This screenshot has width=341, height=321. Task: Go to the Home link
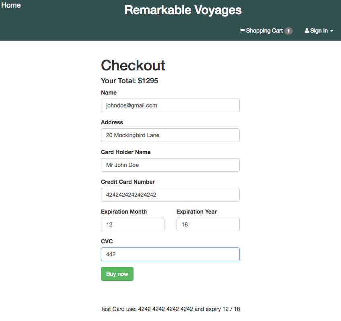[x=11, y=5]
